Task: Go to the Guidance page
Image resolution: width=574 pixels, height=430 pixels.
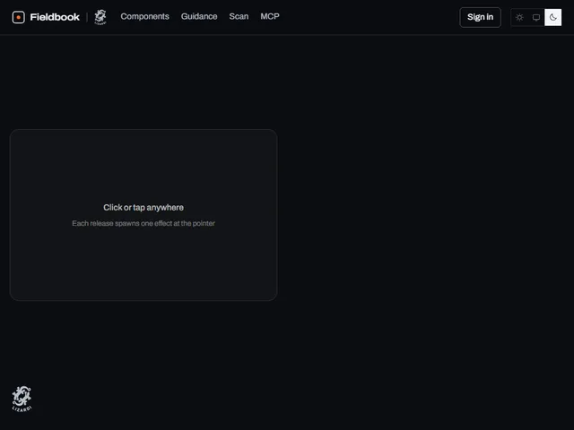Action: pyautogui.click(x=199, y=16)
